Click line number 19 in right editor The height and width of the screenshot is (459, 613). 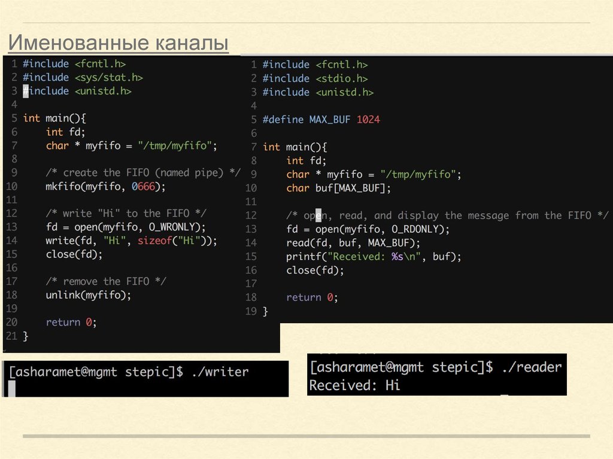251,311
